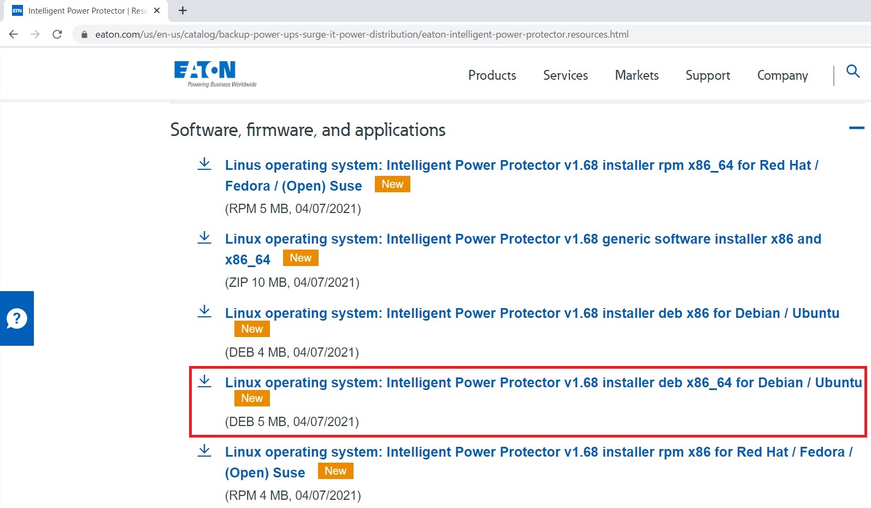
Task: Click the browser back arrow
Action: click(14, 34)
